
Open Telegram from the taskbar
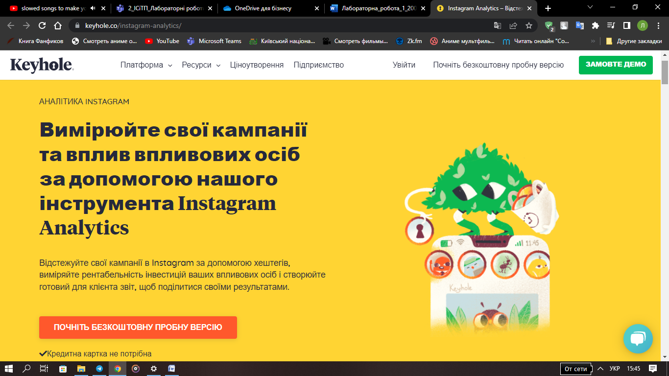[x=99, y=369]
